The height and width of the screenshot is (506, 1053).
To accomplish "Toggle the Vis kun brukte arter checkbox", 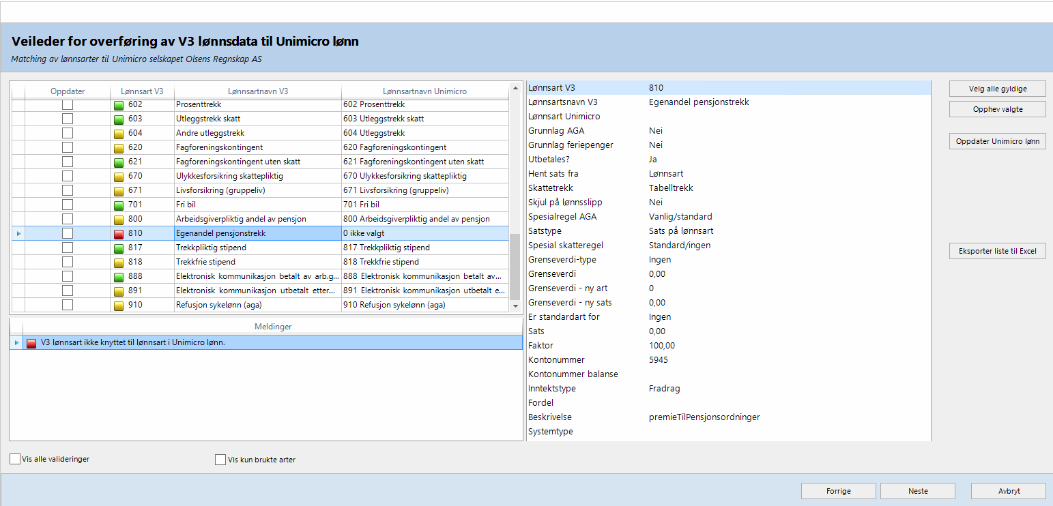I will (x=220, y=460).
